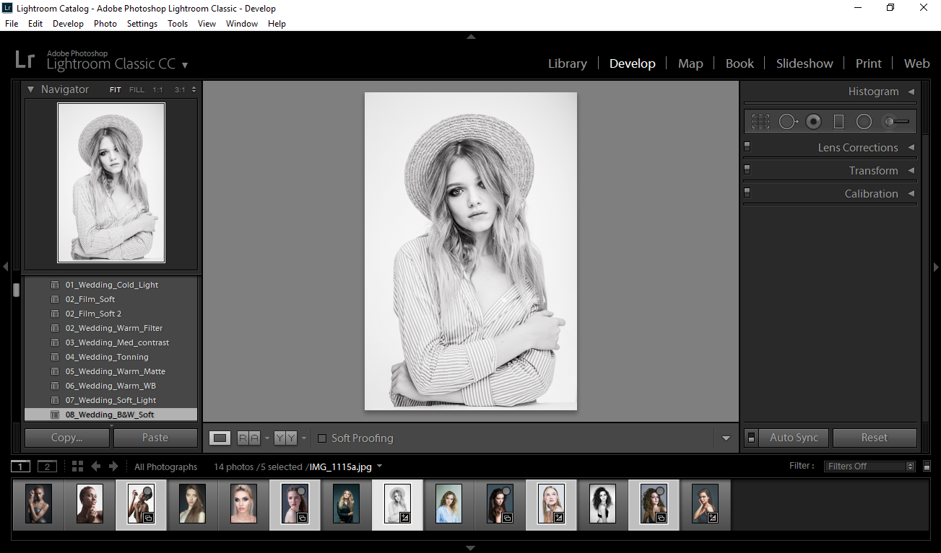
Task: Click the Paste button under presets
Action: [x=155, y=438]
